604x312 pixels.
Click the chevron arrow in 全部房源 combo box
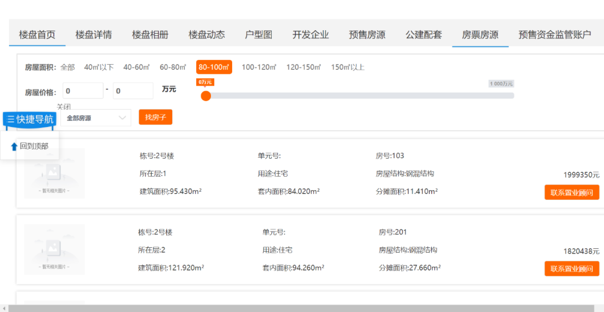click(122, 118)
